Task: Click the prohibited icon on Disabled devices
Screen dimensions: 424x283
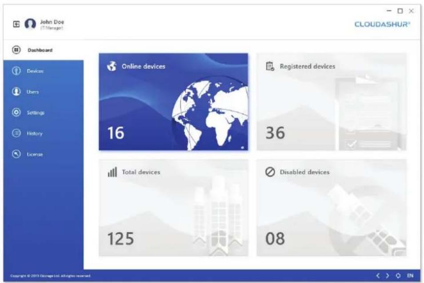Action: click(x=270, y=172)
